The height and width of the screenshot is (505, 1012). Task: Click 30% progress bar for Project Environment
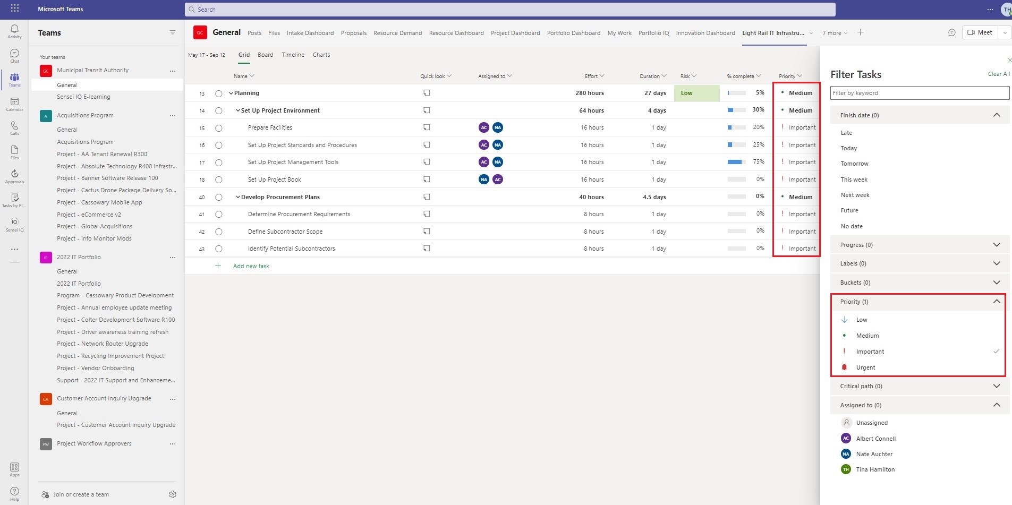[737, 110]
